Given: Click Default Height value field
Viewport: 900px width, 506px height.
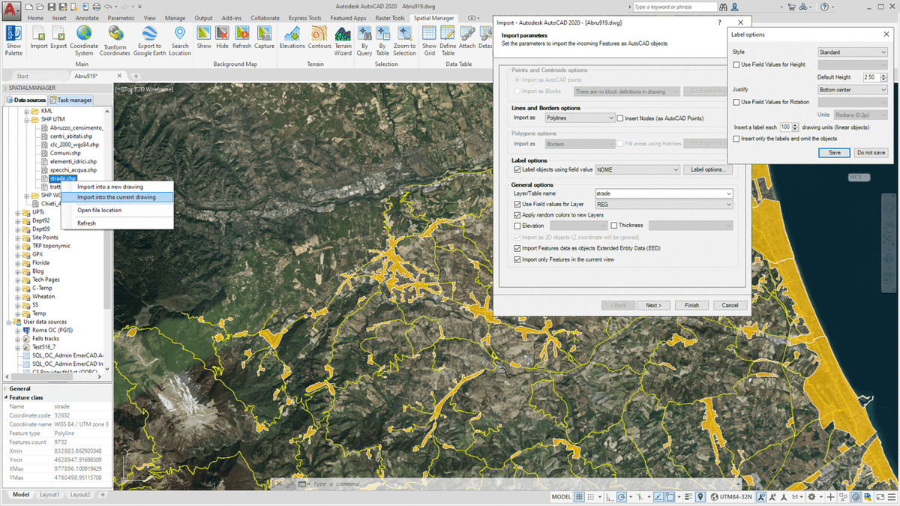Looking at the screenshot, I should pyautogui.click(x=870, y=77).
